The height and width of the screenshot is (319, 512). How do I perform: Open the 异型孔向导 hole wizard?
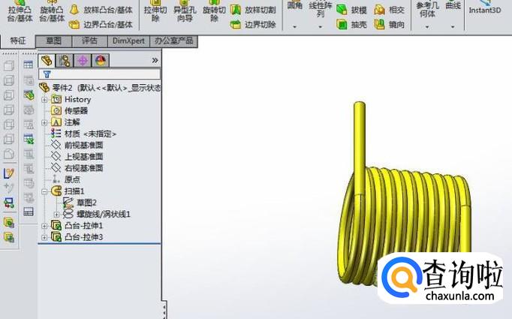click(x=185, y=12)
